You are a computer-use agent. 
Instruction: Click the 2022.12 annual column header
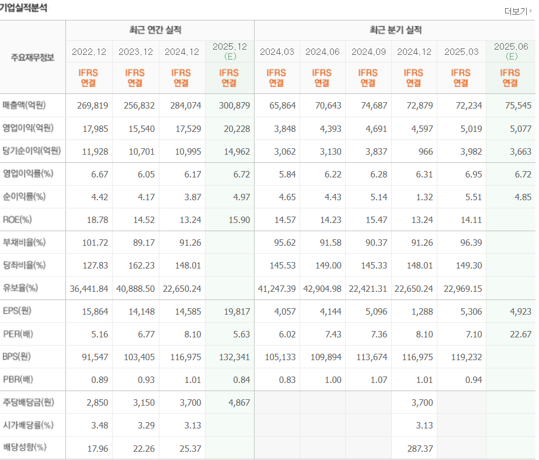(89, 52)
